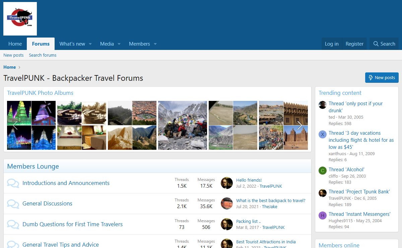Open Introductions and Announcements forum
The height and width of the screenshot is (248, 402).
click(66, 183)
